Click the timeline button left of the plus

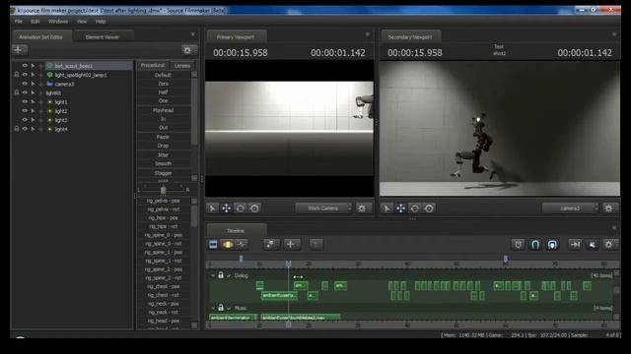[x=271, y=245]
